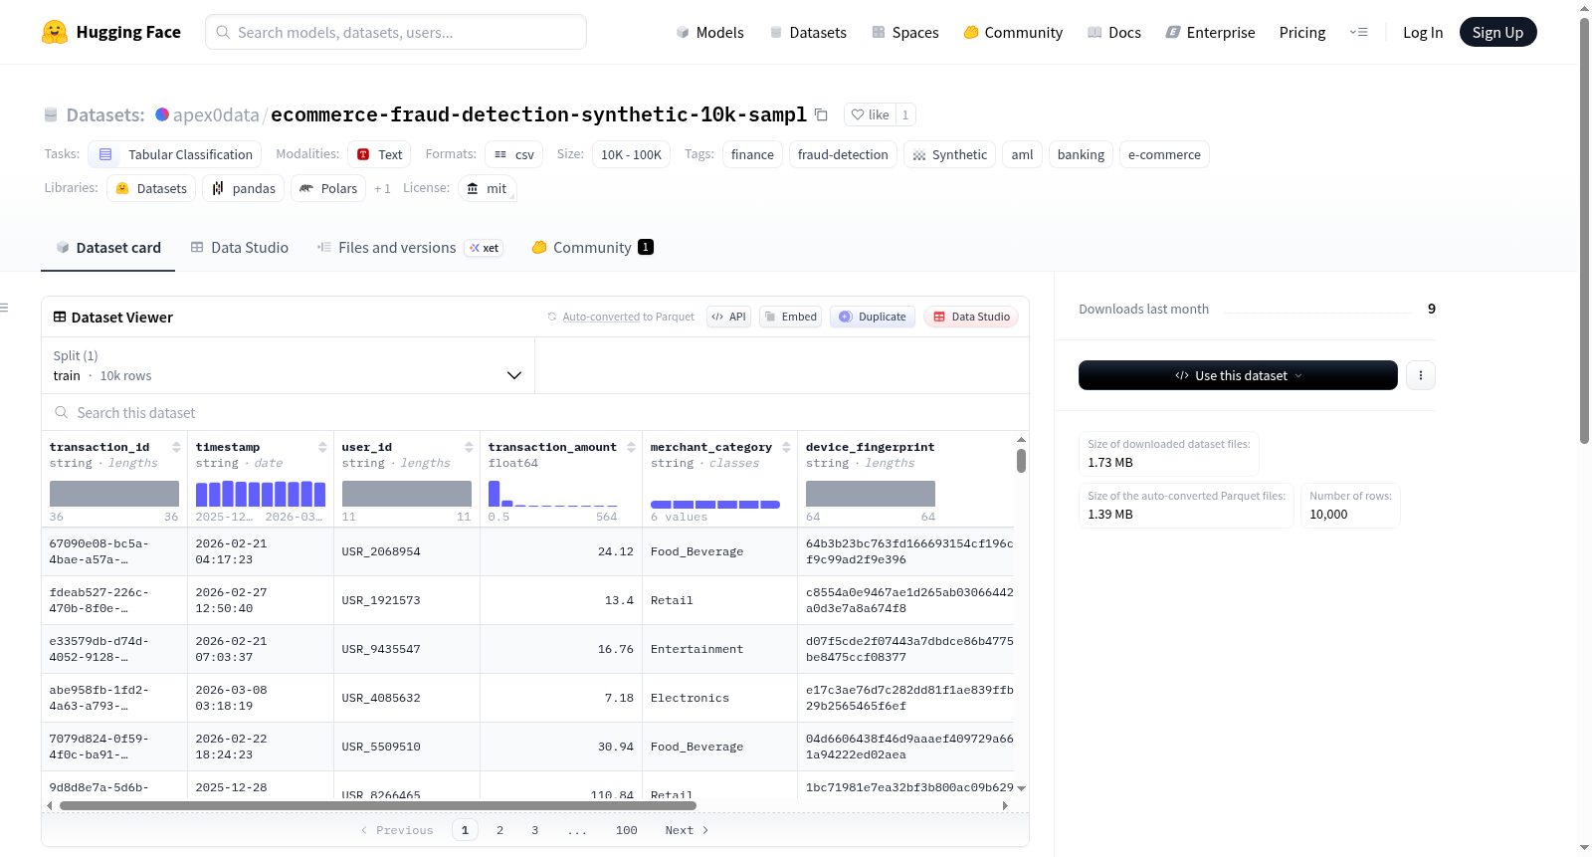This screenshot has width=1592, height=857.
Task: Open Community in the top navigation
Action: pyautogui.click(x=1013, y=32)
